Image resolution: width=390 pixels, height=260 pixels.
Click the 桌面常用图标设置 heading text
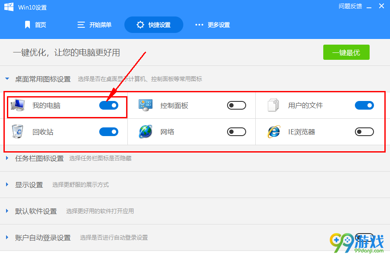43,79
